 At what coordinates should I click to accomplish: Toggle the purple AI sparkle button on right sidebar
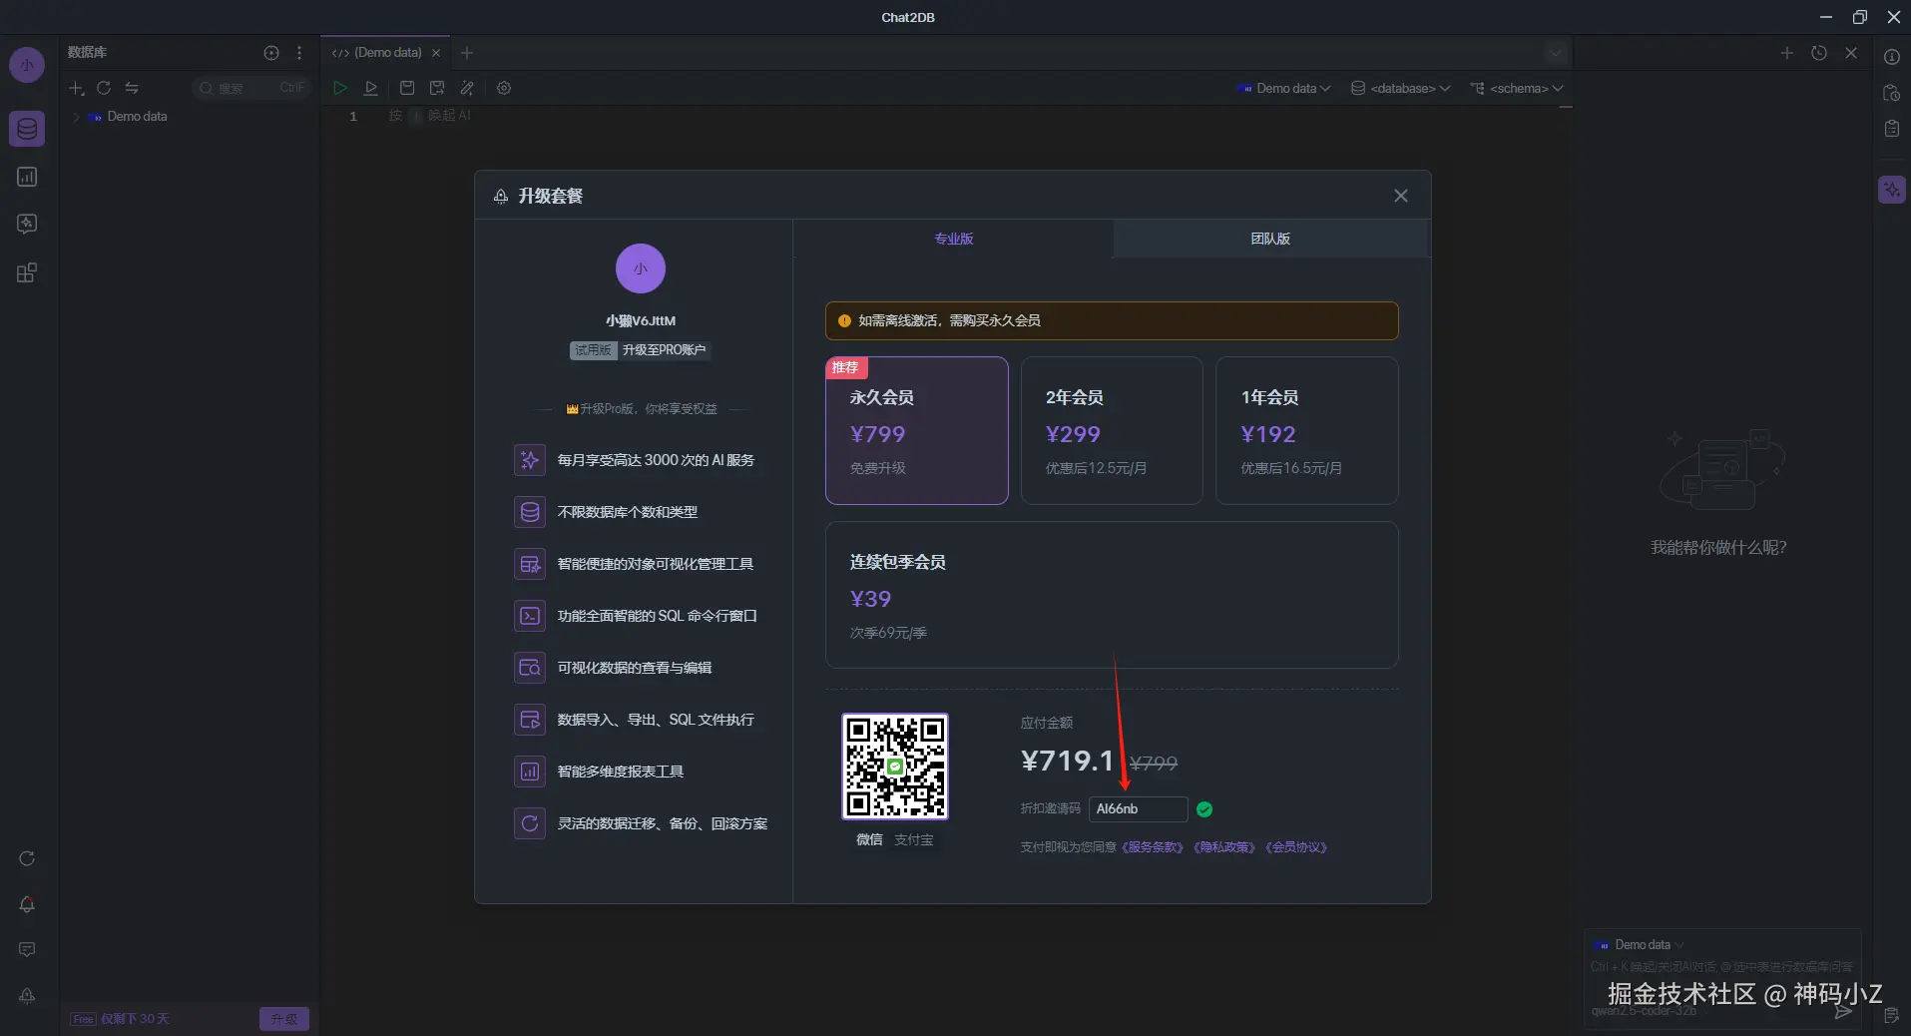1892,190
